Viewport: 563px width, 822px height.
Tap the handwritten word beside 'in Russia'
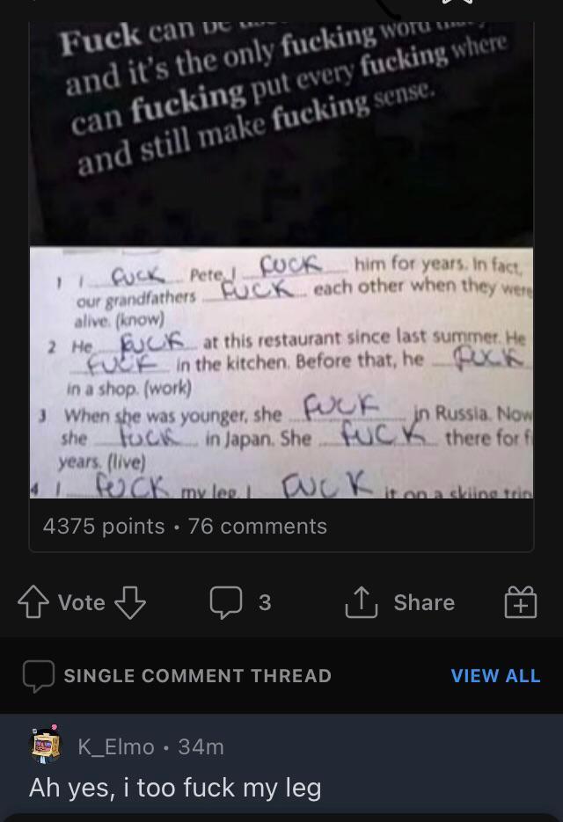342,407
